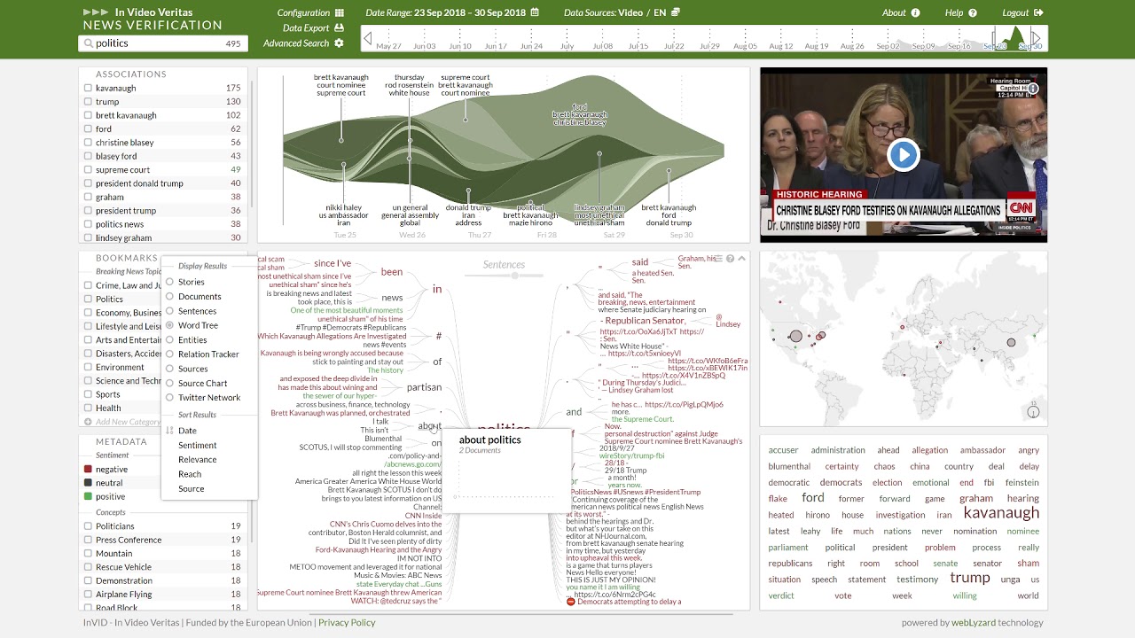Click the Help question-mark icon
1135x638 pixels.
[972, 12]
